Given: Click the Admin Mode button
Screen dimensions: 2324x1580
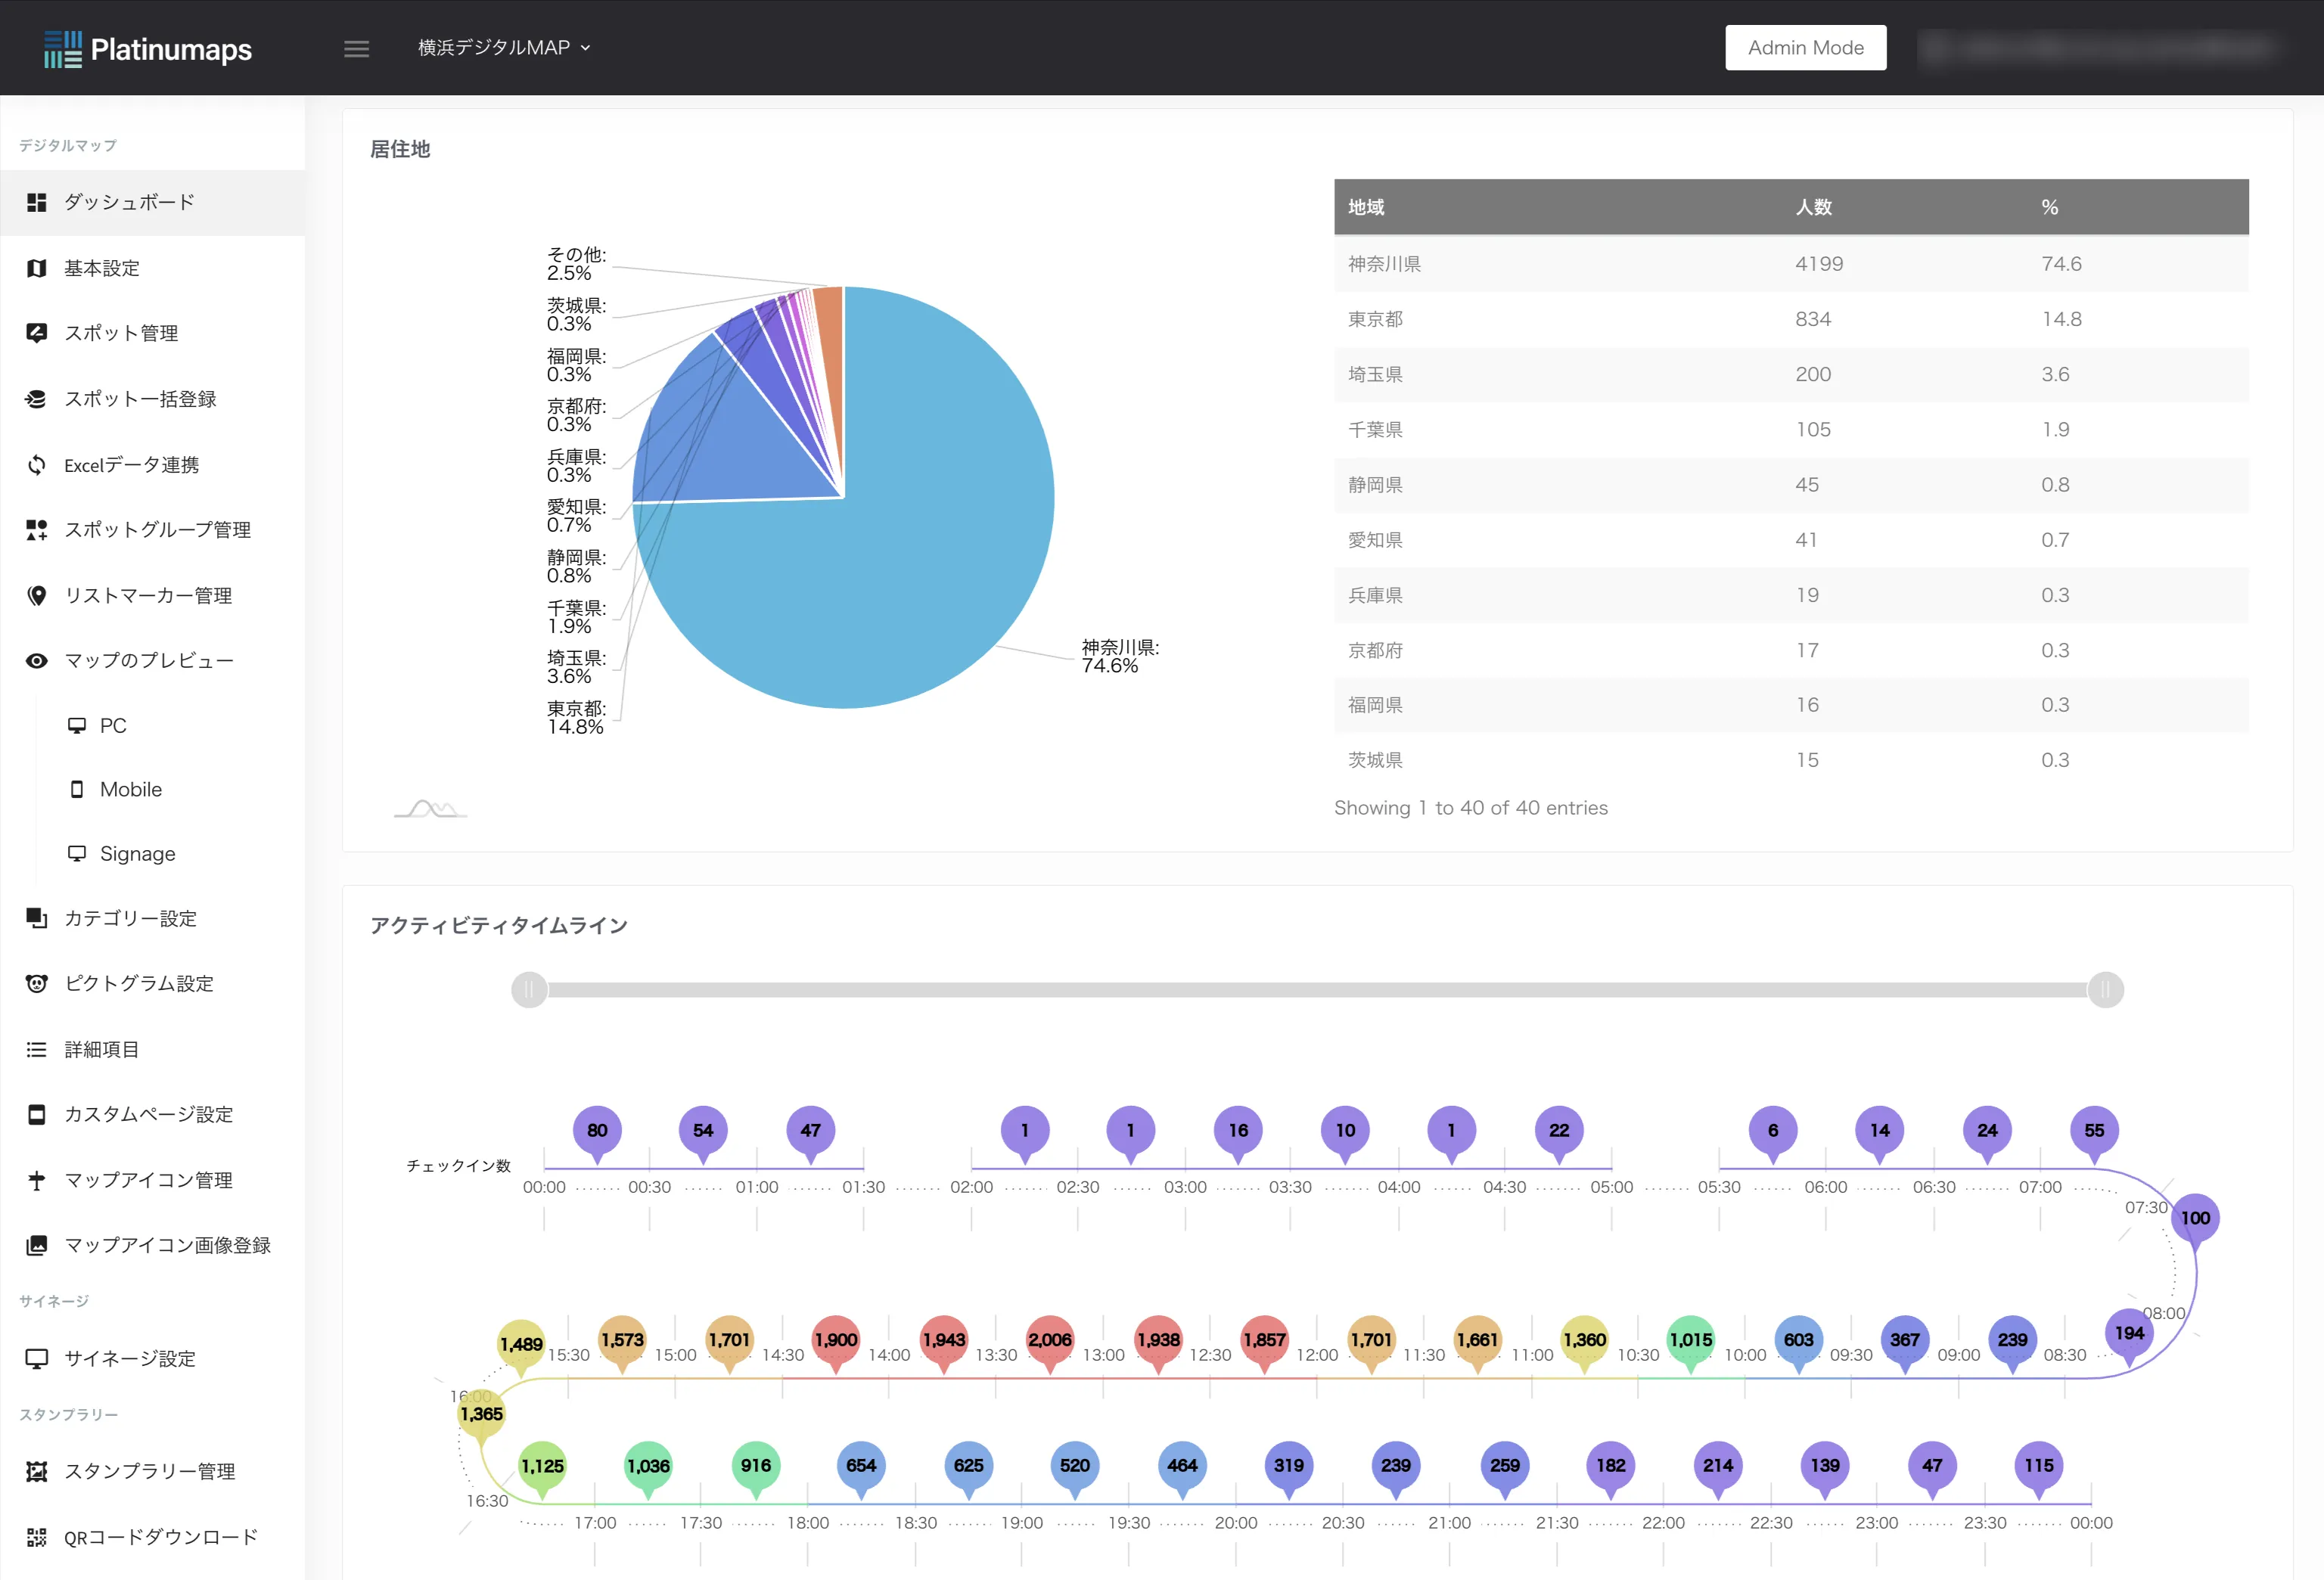Looking at the screenshot, I should click(1805, 48).
